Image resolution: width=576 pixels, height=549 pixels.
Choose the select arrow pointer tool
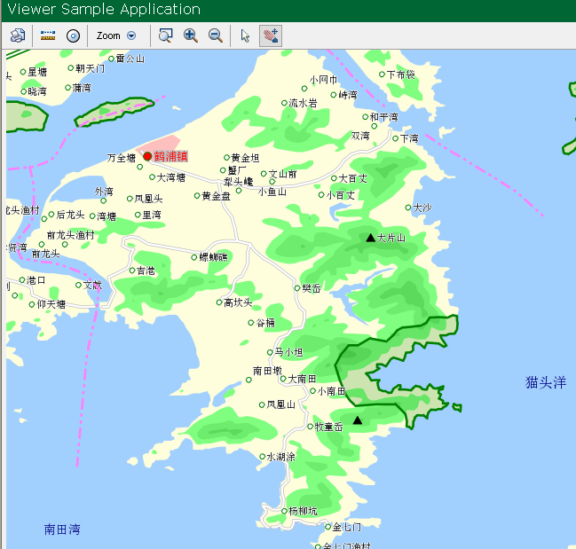click(x=246, y=35)
